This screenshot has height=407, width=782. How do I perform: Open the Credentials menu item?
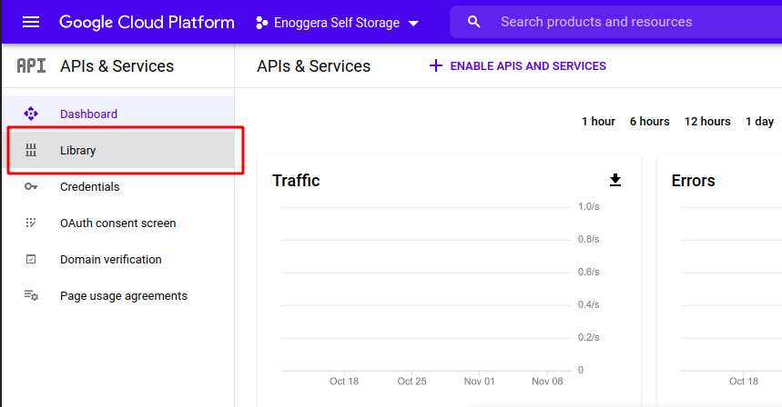click(118, 186)
